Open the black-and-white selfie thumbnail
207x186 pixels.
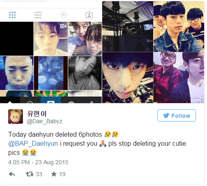tap(85, 73)
